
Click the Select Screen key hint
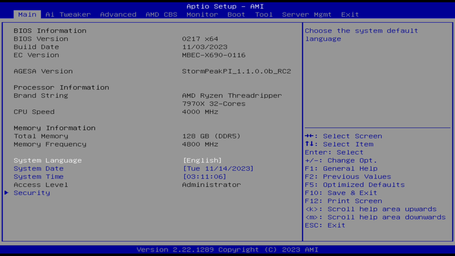[343, 136]
